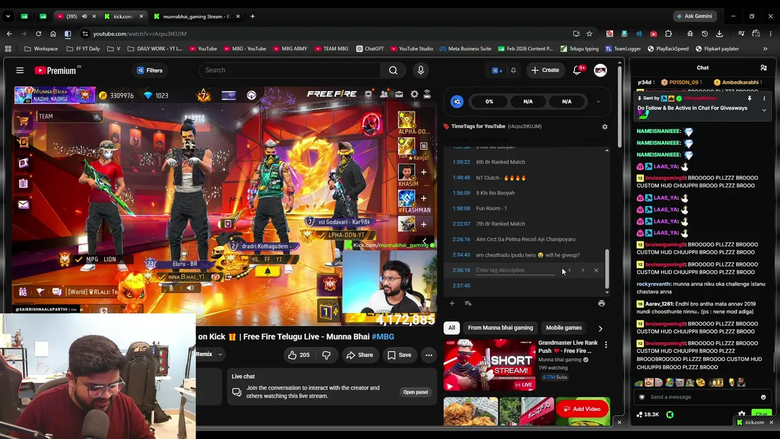Screen dimensions: 780x439
Task: Send the Kick chat message
Action: 761,415
